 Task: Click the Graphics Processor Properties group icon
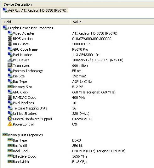[x=5, y=28]
